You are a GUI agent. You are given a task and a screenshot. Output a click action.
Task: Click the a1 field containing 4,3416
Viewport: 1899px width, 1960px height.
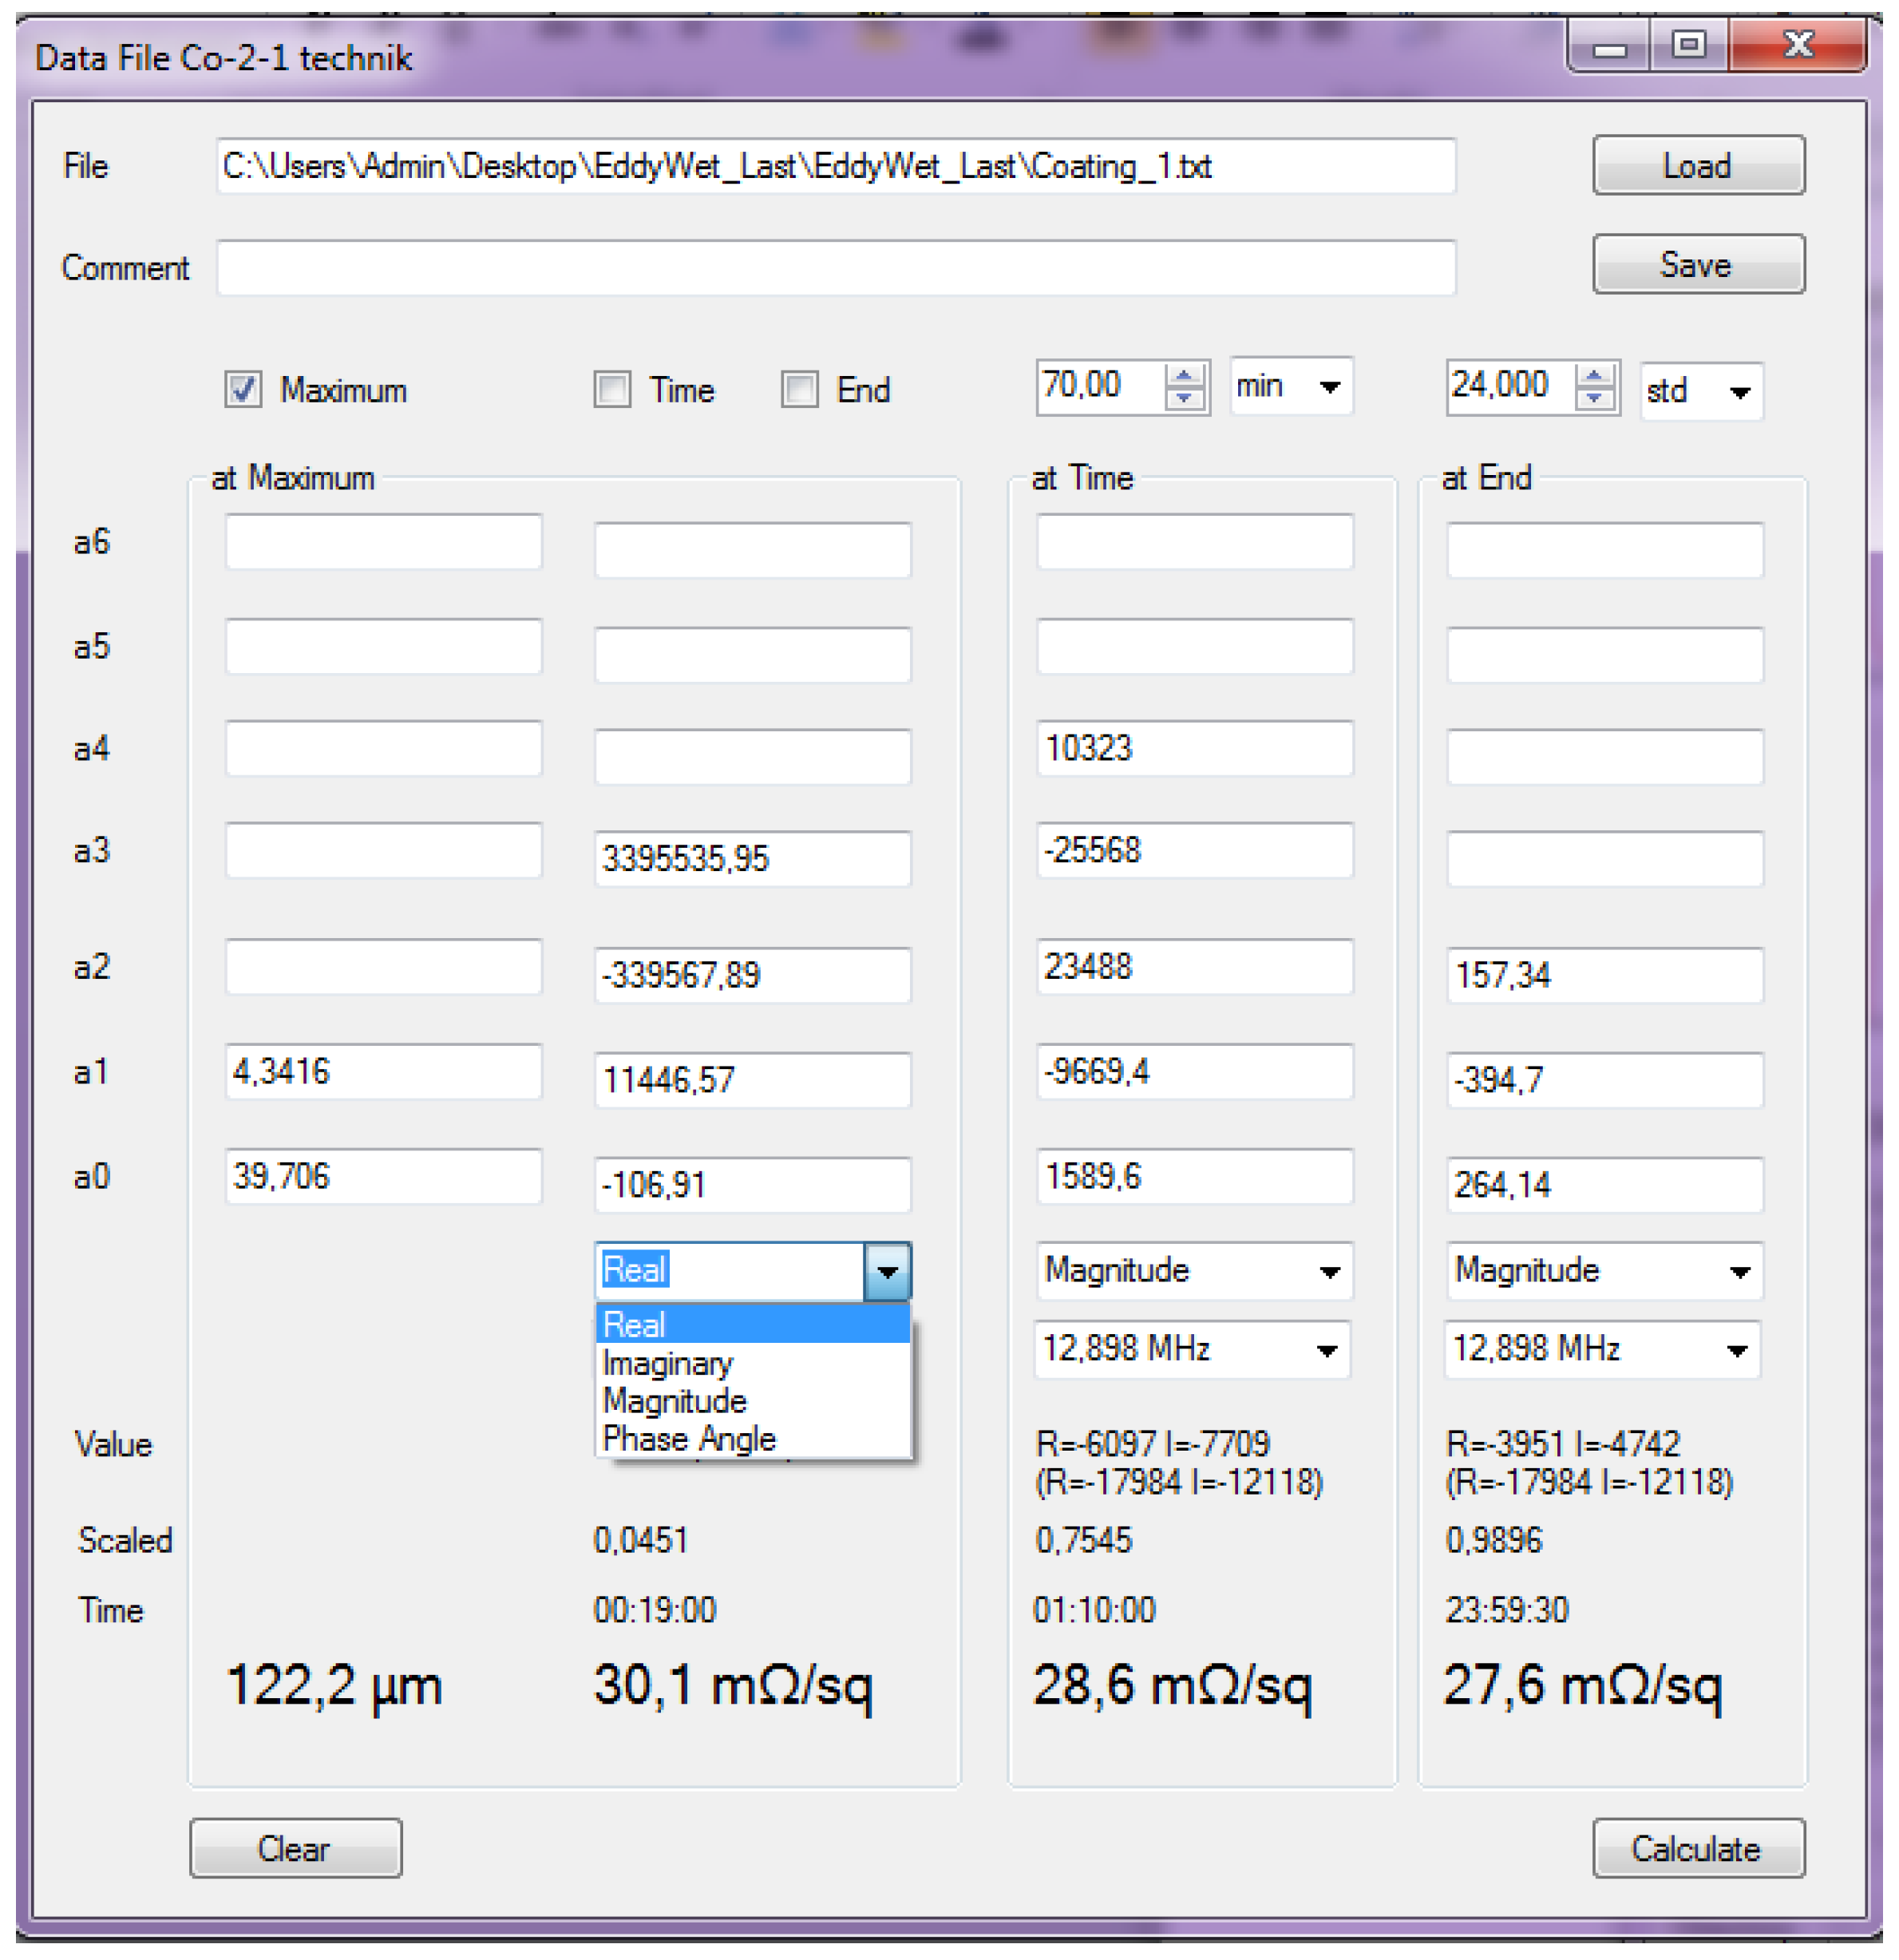point(384,1071)
